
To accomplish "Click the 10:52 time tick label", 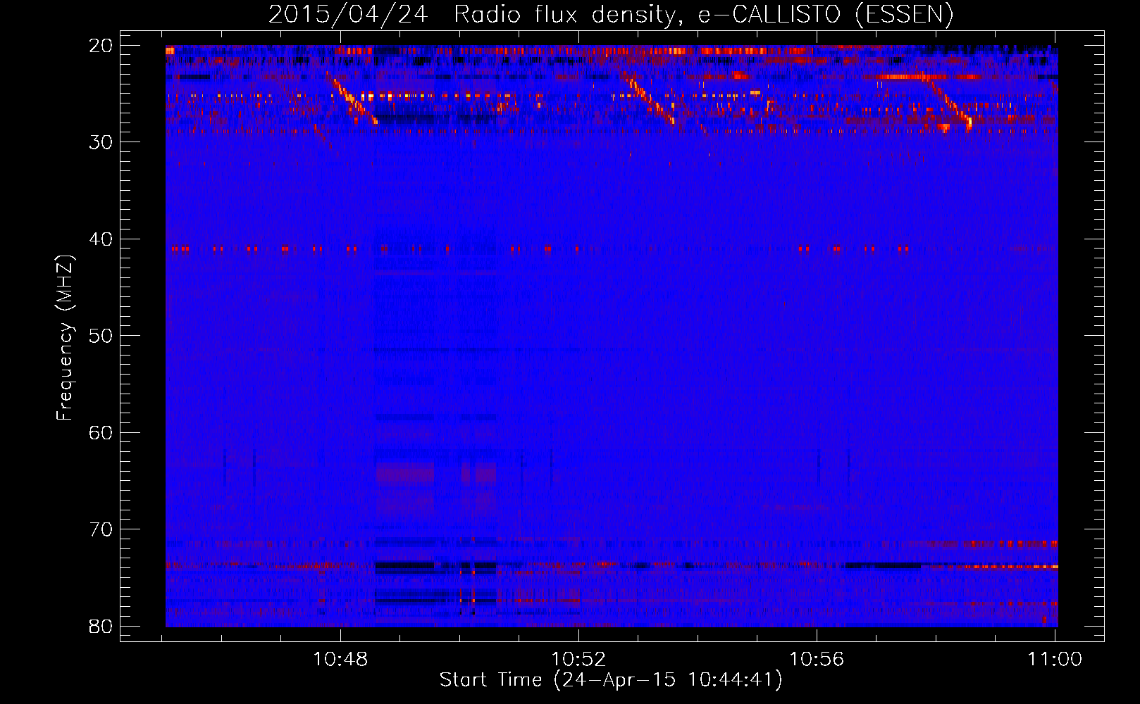I will [578, 660].
